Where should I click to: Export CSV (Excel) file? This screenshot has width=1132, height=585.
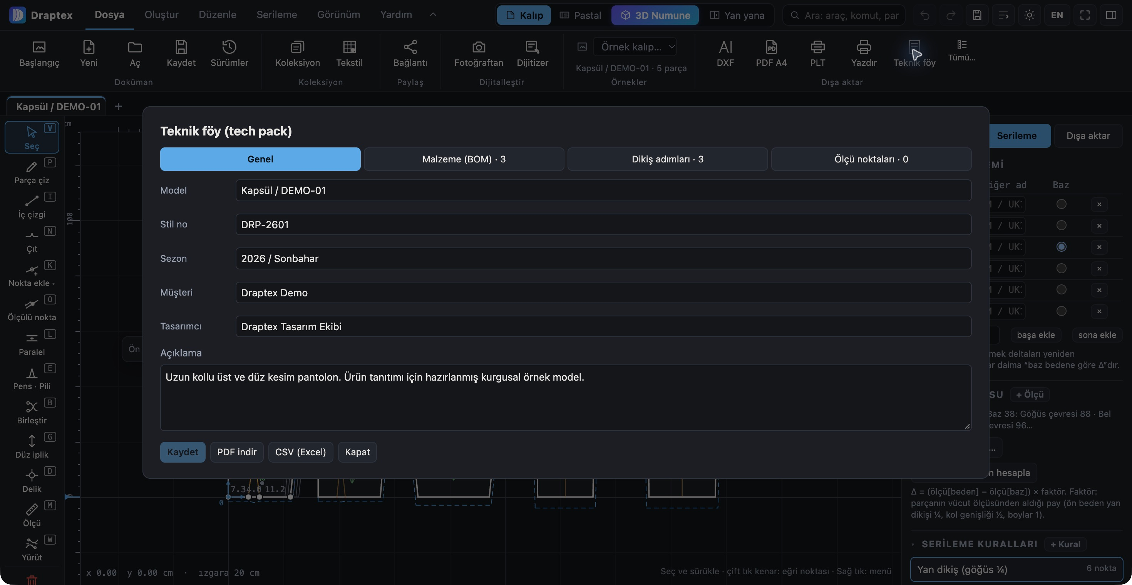(301, 452)
